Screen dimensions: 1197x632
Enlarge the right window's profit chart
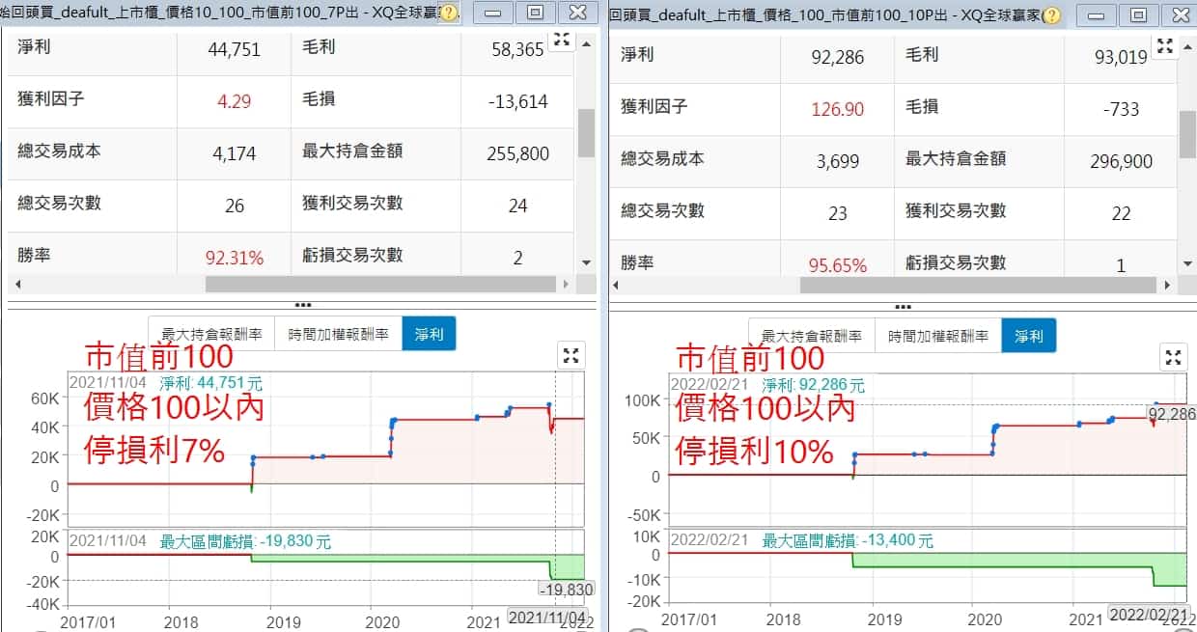pyautogui.click(x=1173, y=358)
